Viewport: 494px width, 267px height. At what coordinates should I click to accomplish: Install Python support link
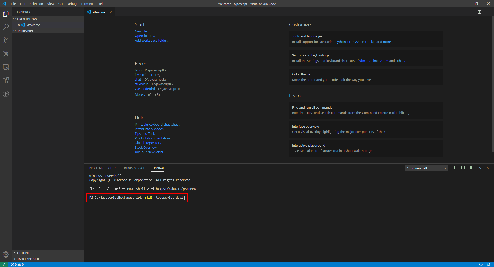(x=340, y=42)
